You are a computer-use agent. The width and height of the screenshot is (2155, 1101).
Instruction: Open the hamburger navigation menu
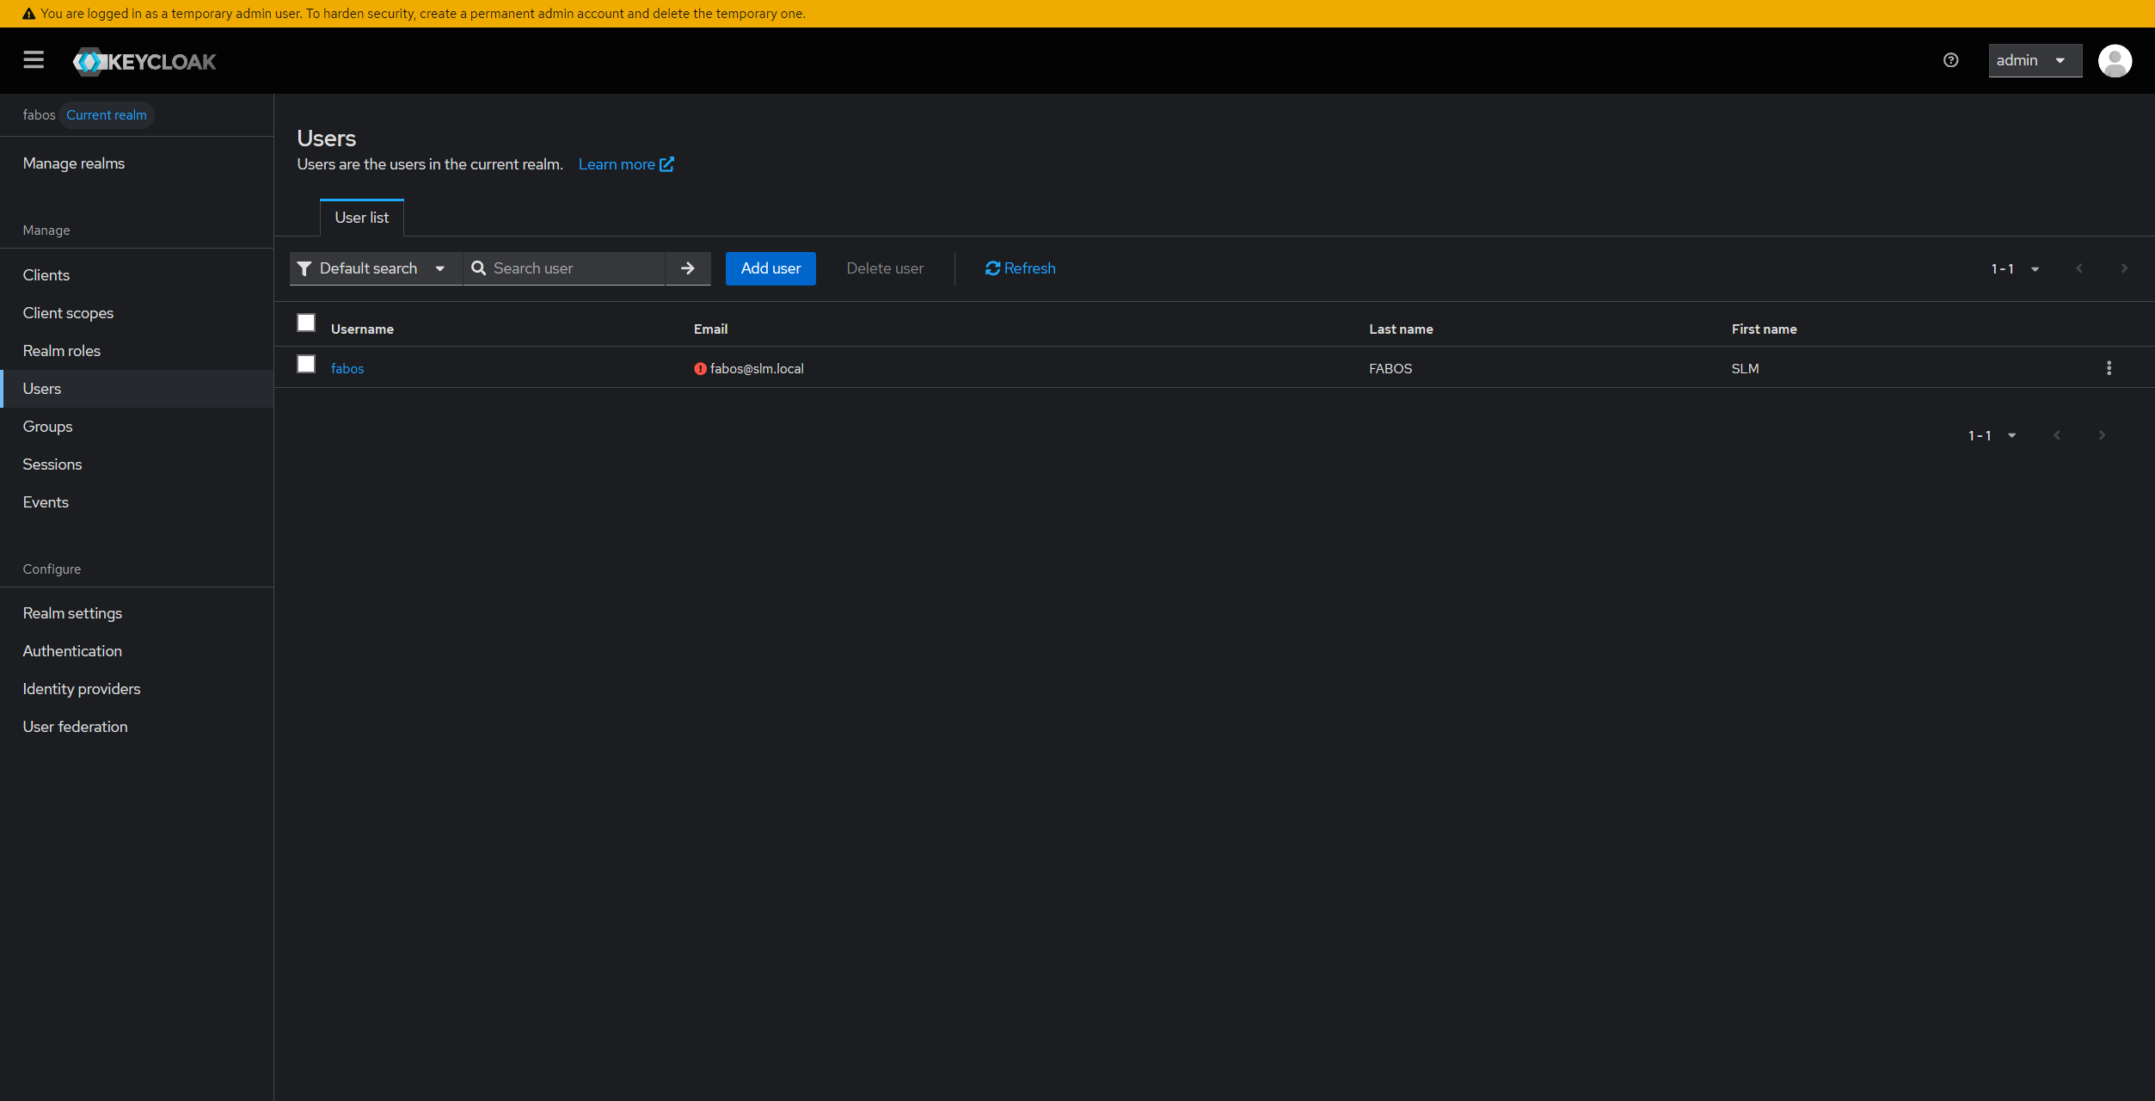[34, 60]
